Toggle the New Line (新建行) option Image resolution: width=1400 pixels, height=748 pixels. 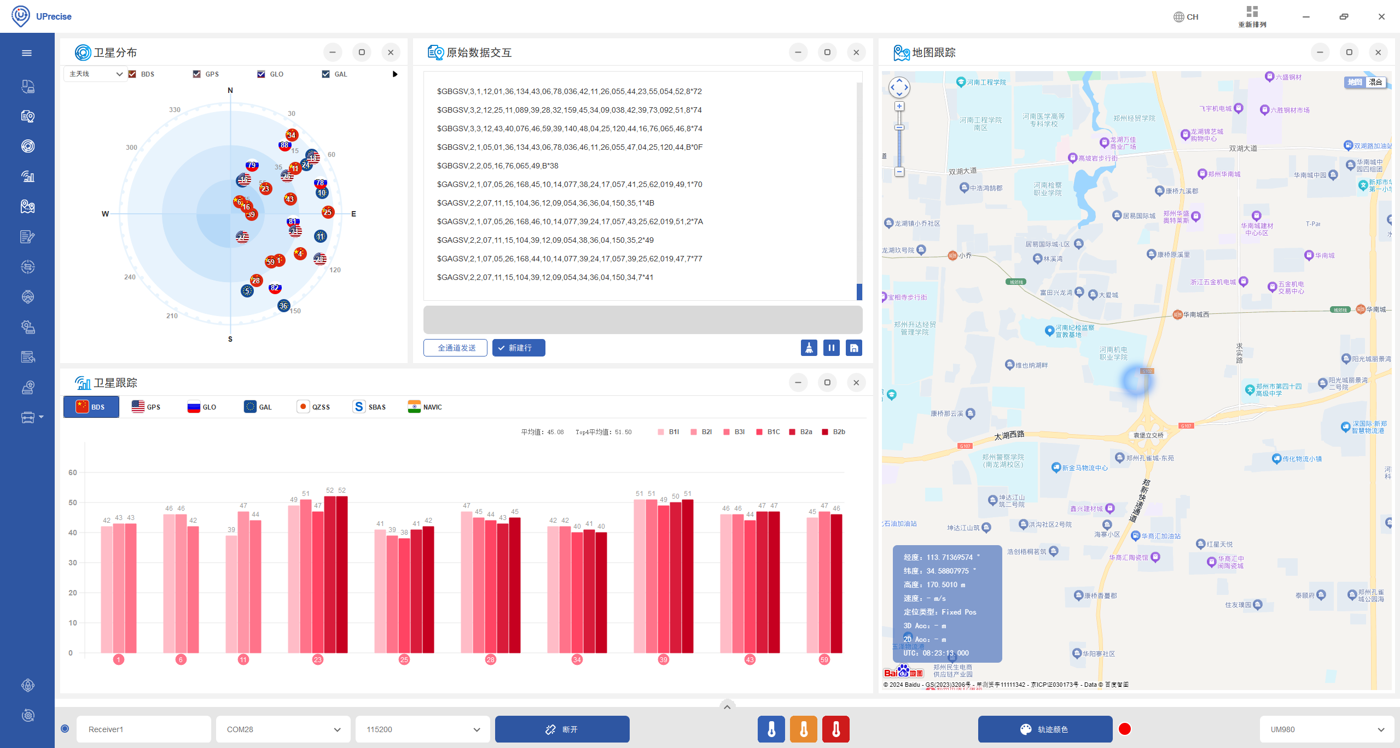519,348
